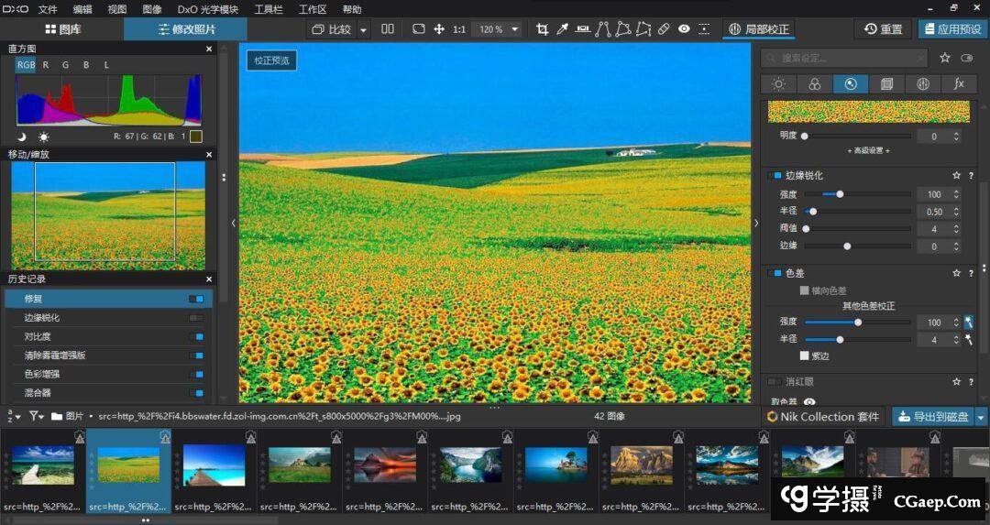Enable the 紫边 checkbox
Screen dimensions: 990x525
click(x=805, y=355)
